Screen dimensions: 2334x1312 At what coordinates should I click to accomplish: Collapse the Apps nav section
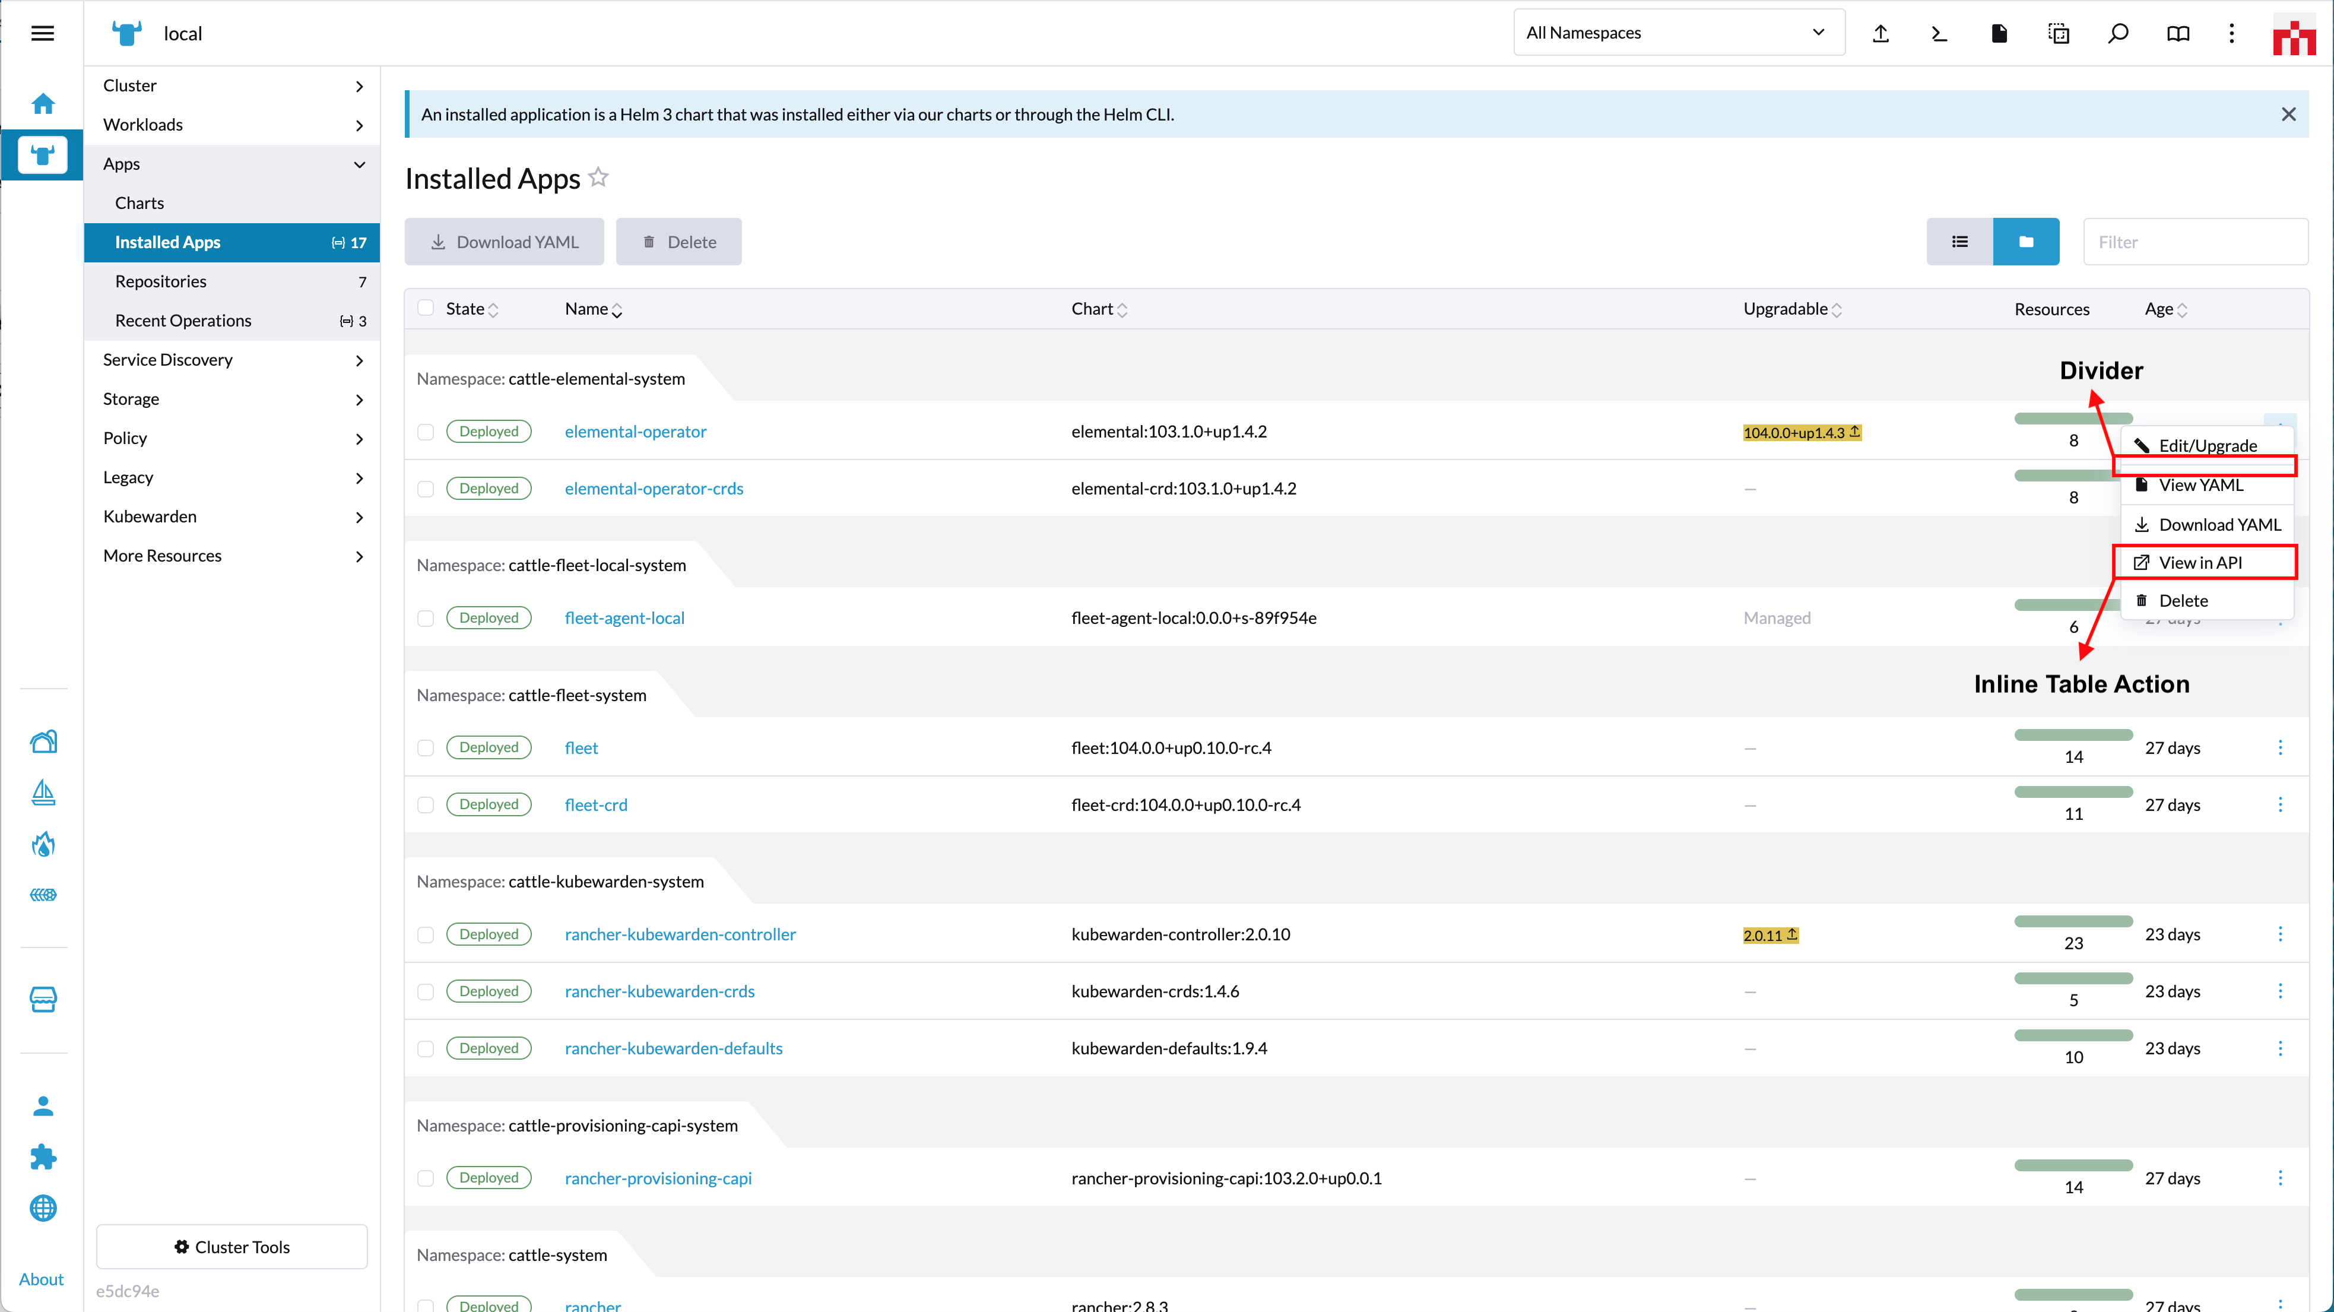tap(232, 164)
